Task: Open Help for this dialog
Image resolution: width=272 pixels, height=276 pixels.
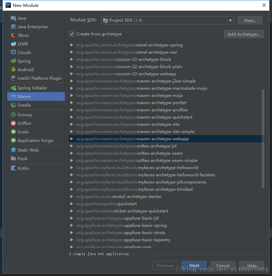Action: click(x=252, y=265)
